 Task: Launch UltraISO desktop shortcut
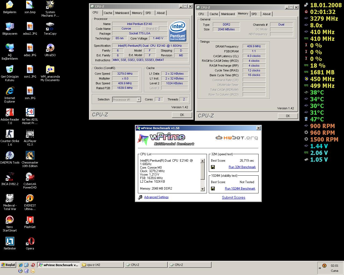click(50, 50)
